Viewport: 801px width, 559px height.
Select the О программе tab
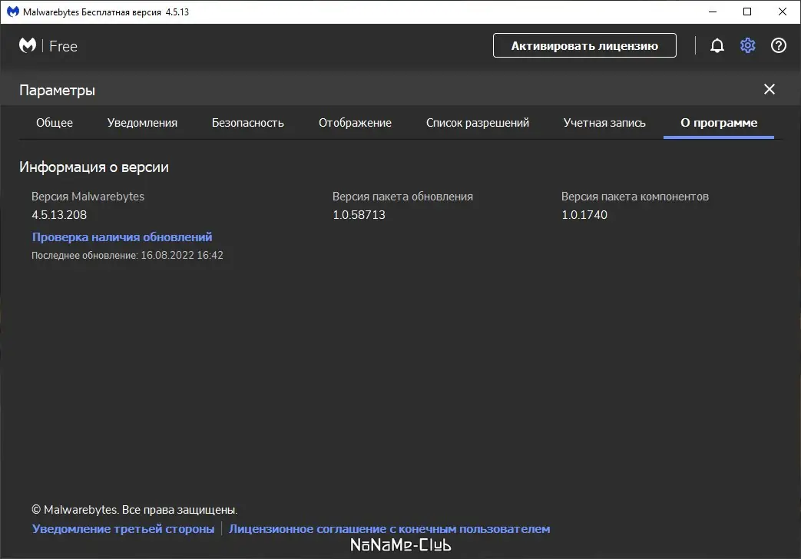pos(719,123)
